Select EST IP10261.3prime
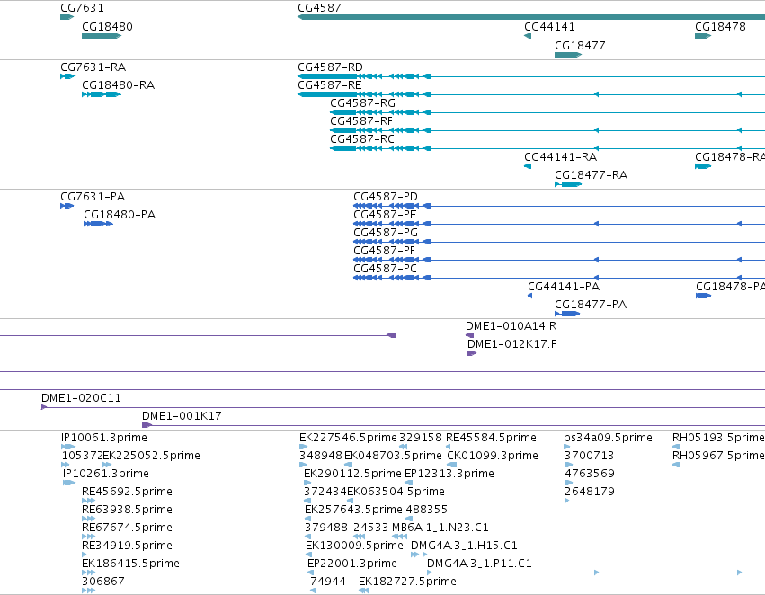765x595 pixels. pyautogui.click(x=106, y=474)
